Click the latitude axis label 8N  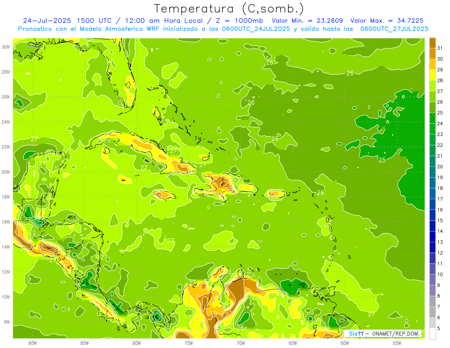7,322
